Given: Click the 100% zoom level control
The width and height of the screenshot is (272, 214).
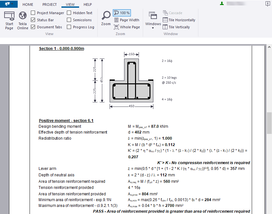Looking at the screenshot, I should click(122, 13).
